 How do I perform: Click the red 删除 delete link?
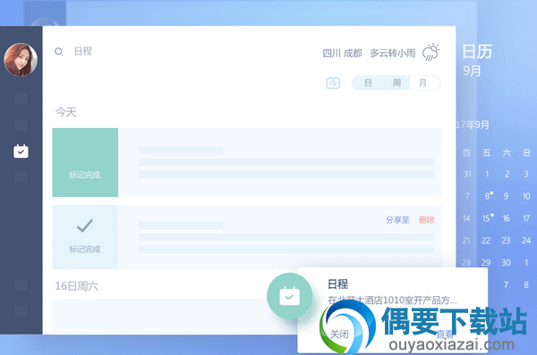[426, 220]
